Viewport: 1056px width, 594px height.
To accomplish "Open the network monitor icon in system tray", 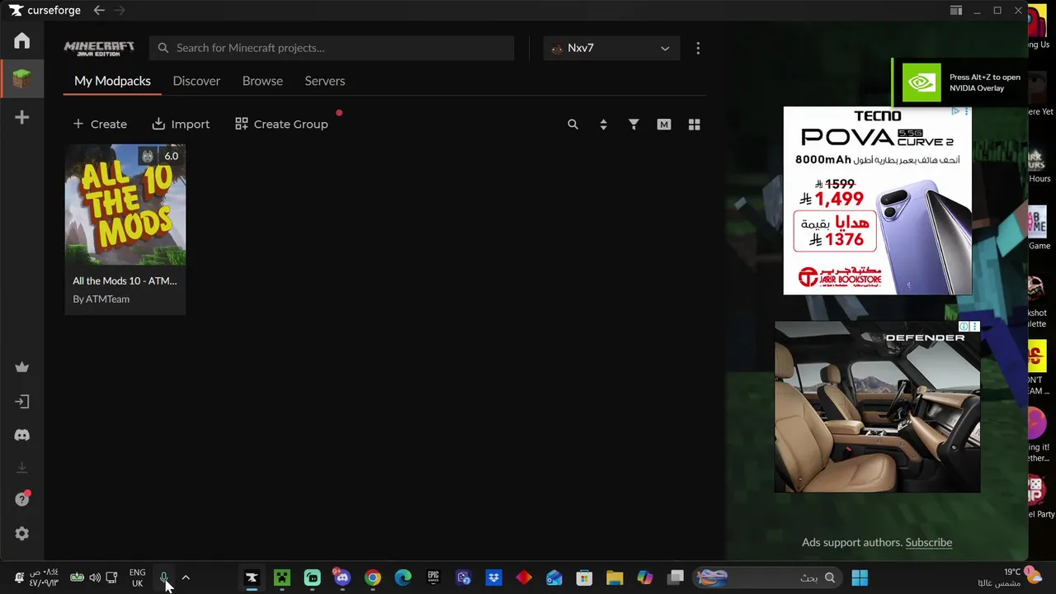I will pos(111,577).
